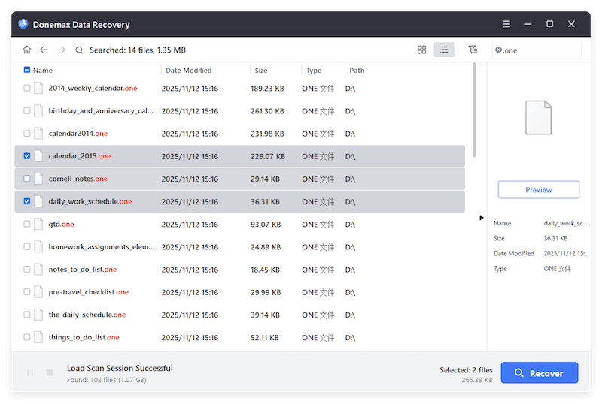Select file name calendar_2015.one
The width and height of the screenshot is (602, 404).
(80, 156)
